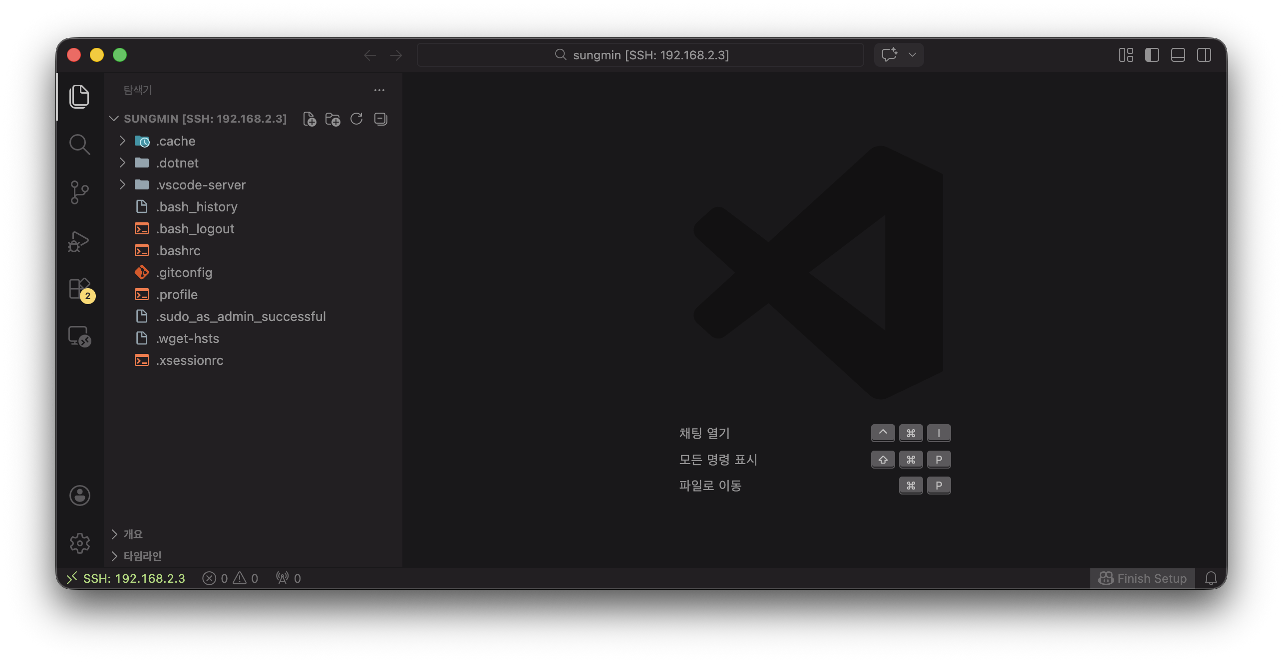
Task: Open chat dropdown arrow in title bar
Action: tap(913, 55)
